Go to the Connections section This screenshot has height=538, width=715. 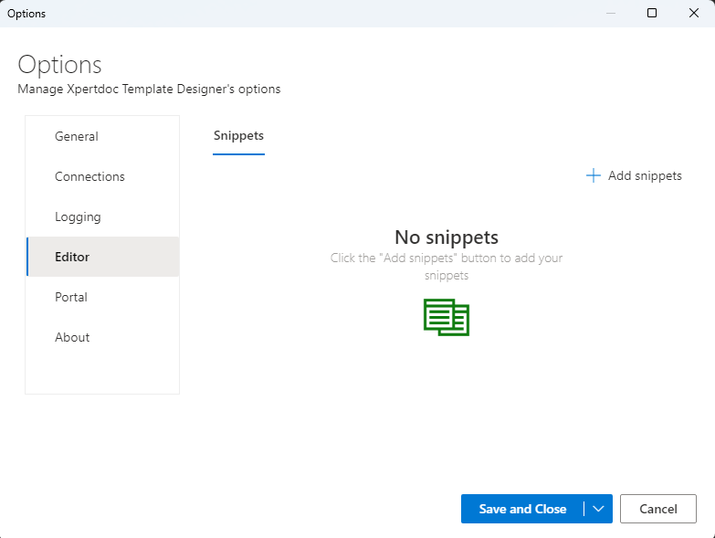[x=89, y=176]
